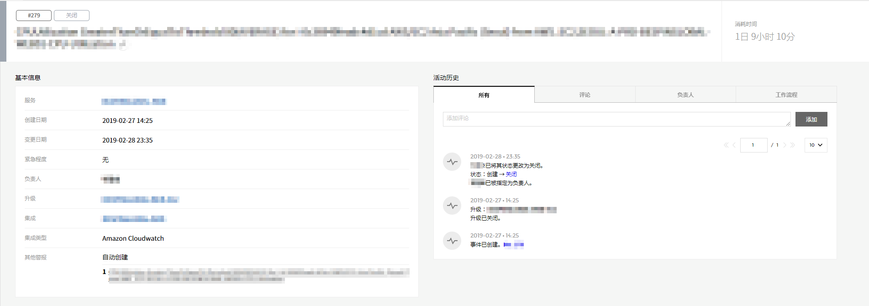The height and width of the screenshot is (306, 869).
Task: Switch to the 所有 tab
Action: [x=484, y=95]
